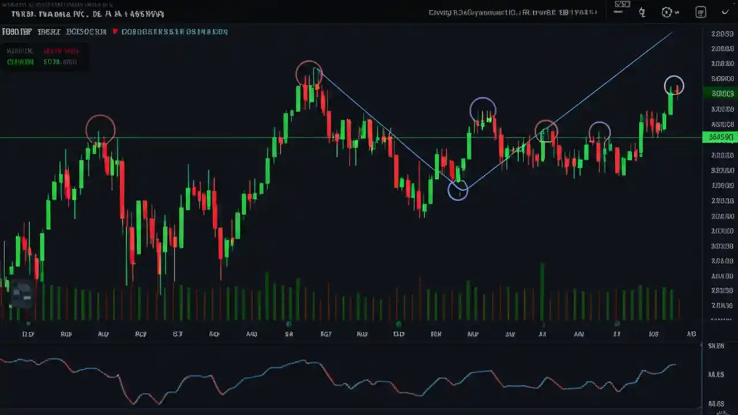
Task: Click the confirm checkmark icon far top right
Action: click(x=725, y=12)
